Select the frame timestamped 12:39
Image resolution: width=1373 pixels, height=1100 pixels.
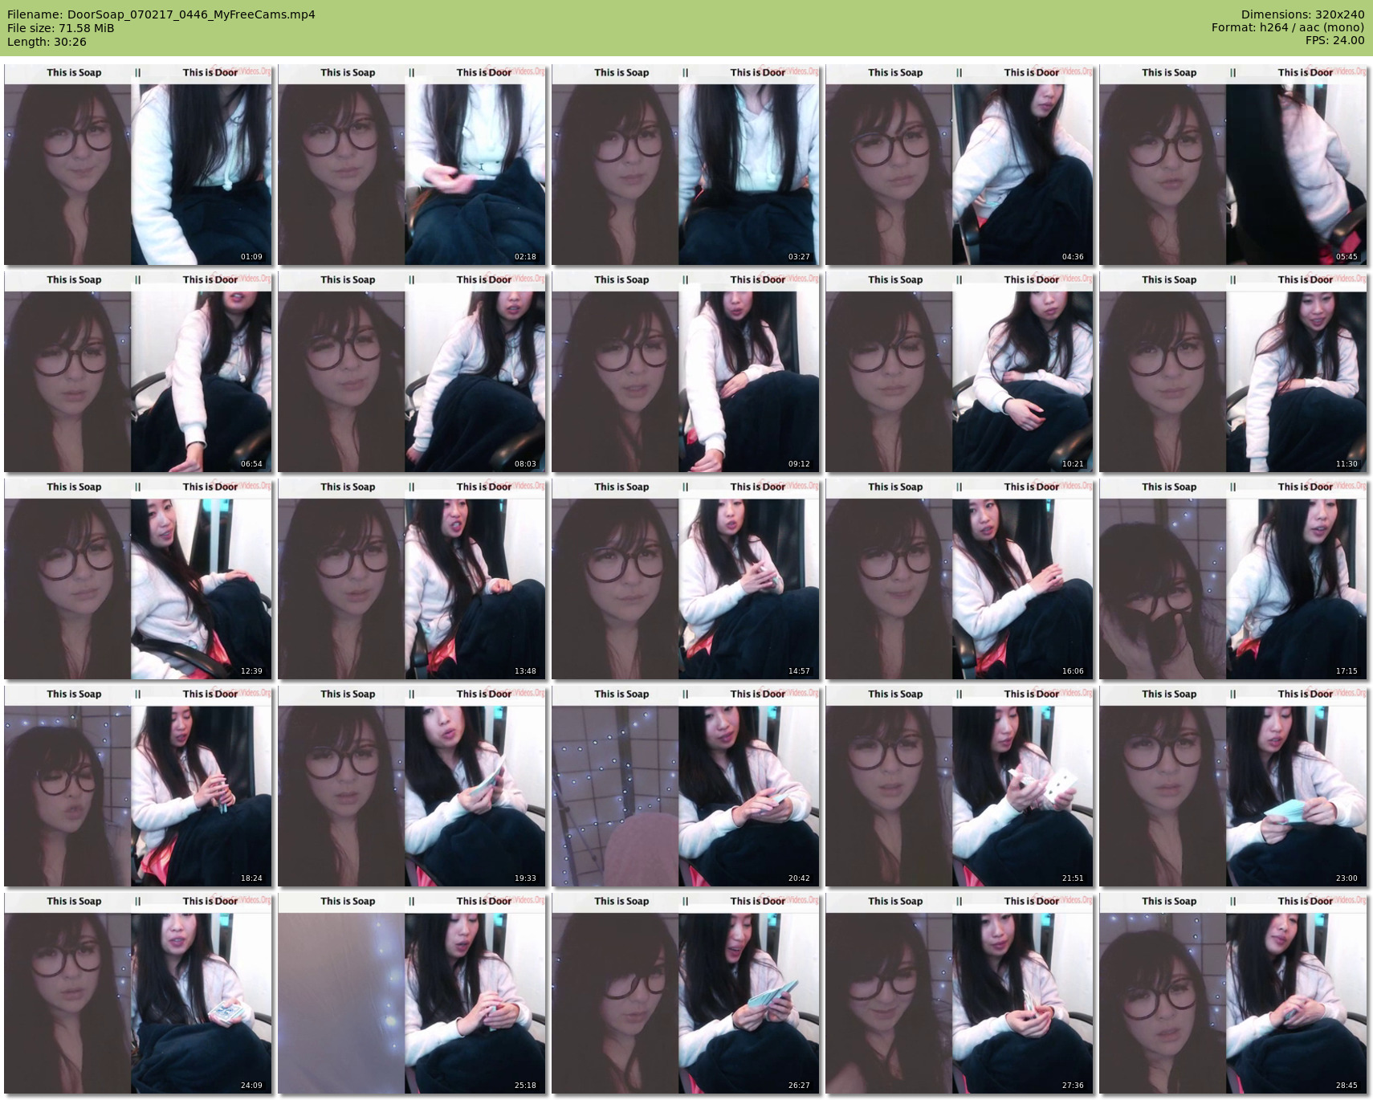[x=138, y=579]
